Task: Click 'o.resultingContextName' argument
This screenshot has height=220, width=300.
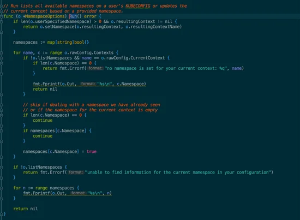Action: 153,27
